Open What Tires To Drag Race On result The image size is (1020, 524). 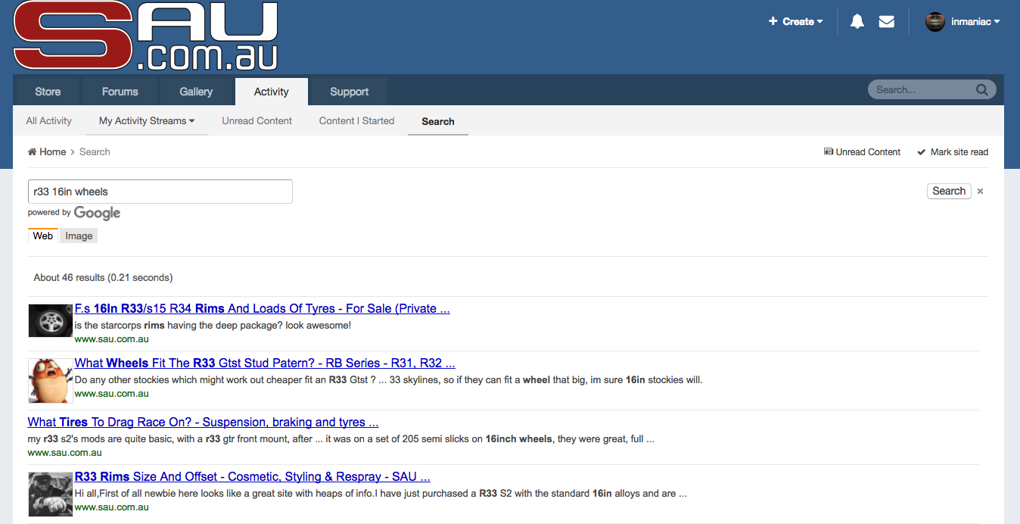coord(204,423)
